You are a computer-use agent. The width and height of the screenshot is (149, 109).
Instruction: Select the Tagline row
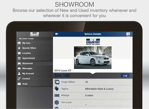pos(93,89)
